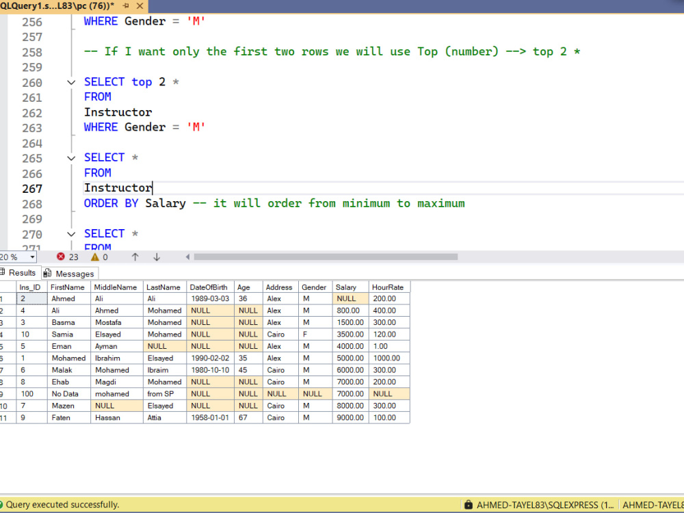Click the ORDER BY Salary code line
Image resolution: width=684 pixels, height=513 pixels.
(274, 203)
